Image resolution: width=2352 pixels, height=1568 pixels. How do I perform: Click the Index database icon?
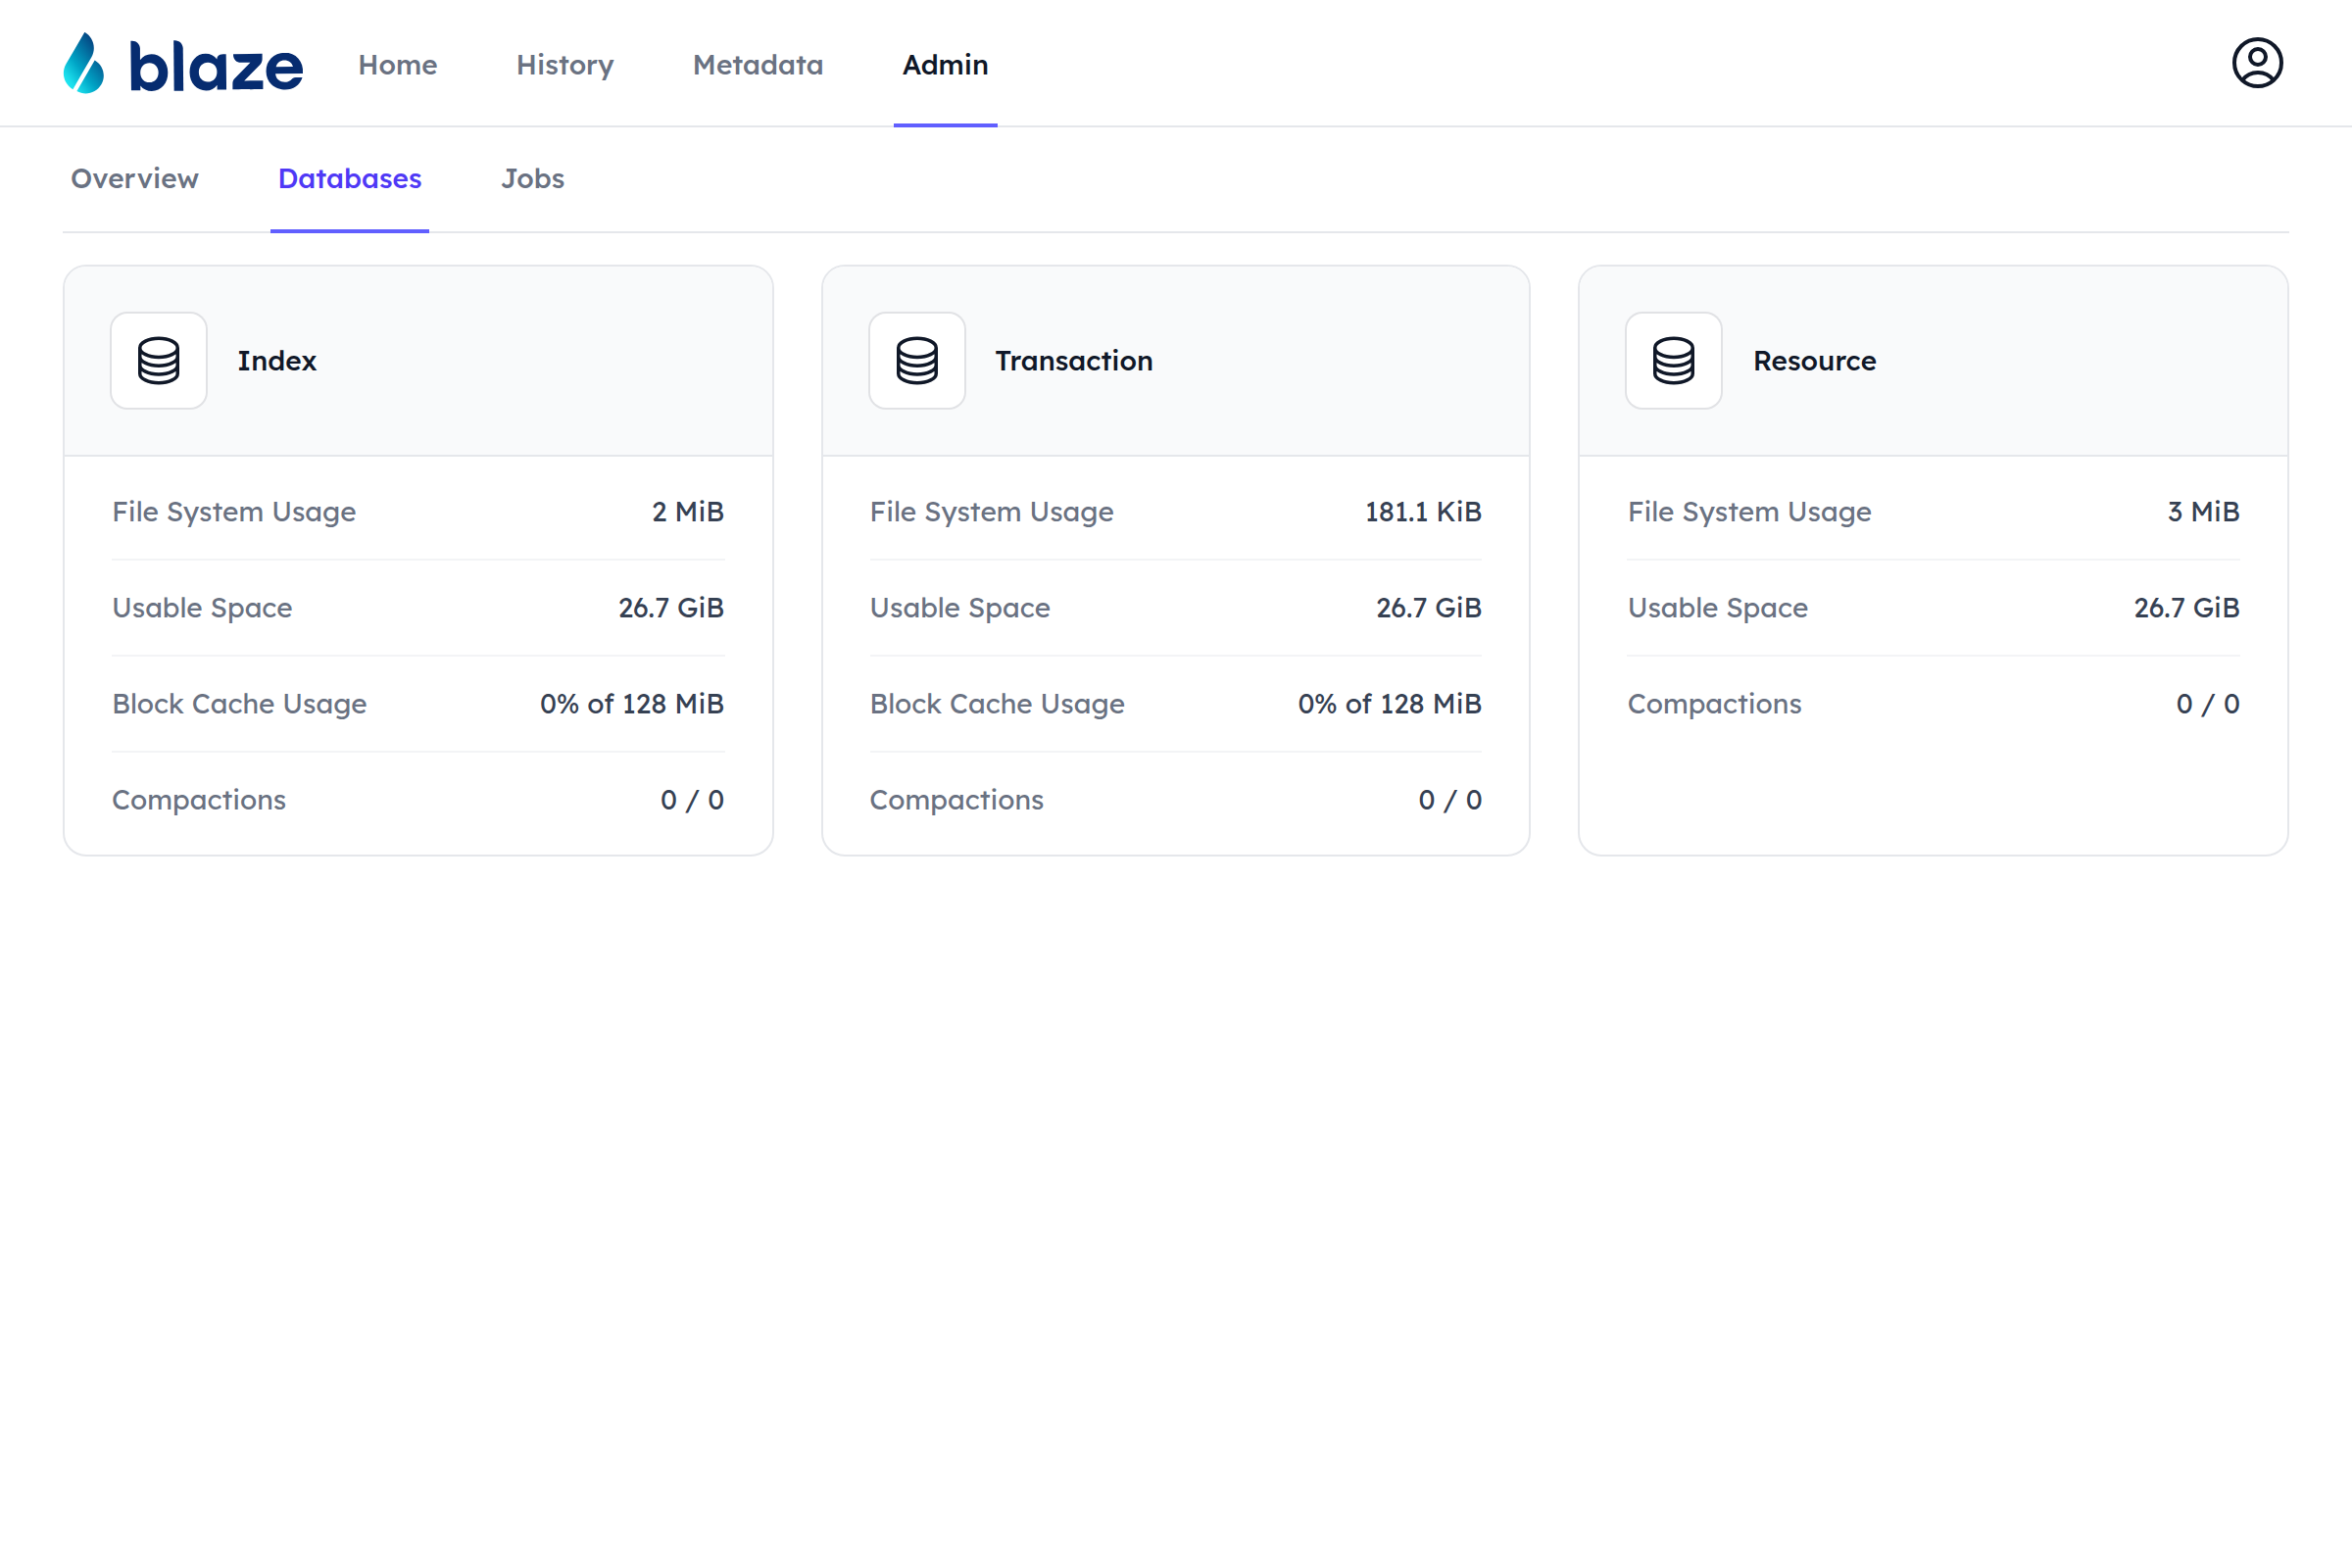[x=159, y=360]
